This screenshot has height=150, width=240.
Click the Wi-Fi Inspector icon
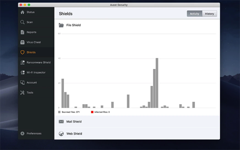point(22,73)
